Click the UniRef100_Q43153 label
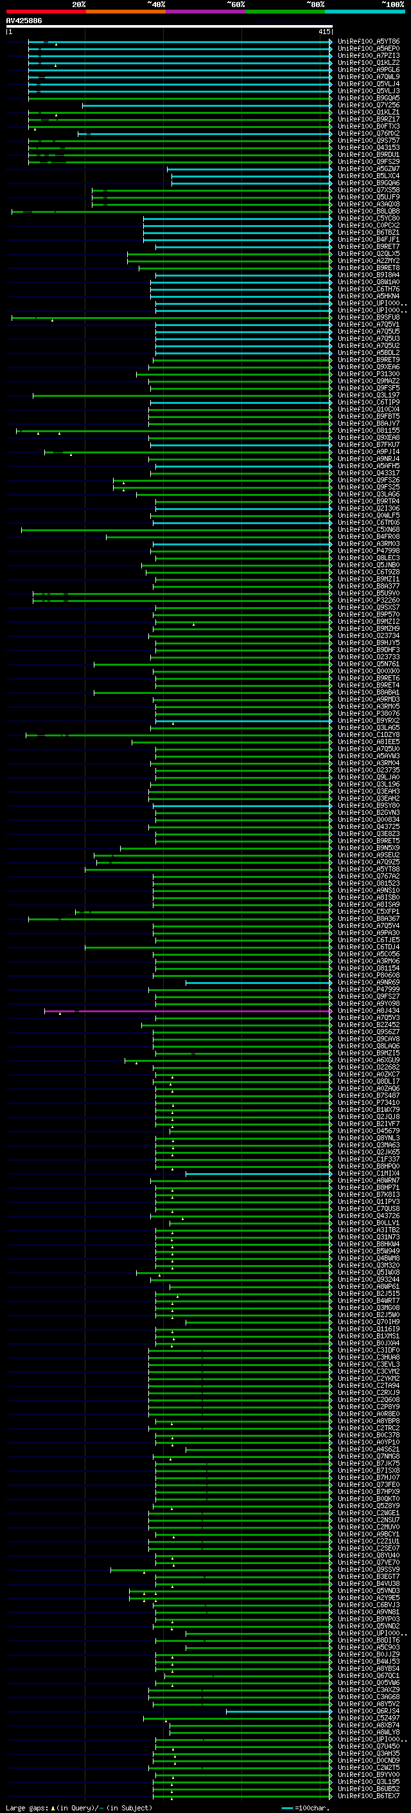This screenshot has height=1813, width=411. coord(368,148)
